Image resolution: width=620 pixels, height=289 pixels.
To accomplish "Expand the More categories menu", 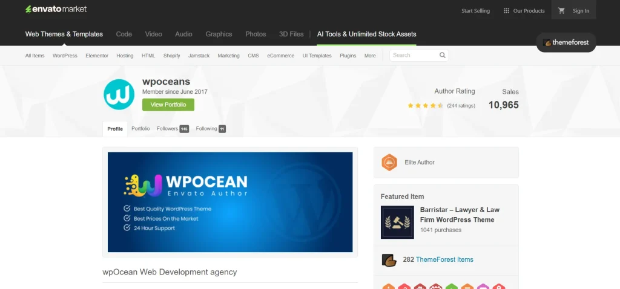I will pyautogui.click(x=370, y=56).
